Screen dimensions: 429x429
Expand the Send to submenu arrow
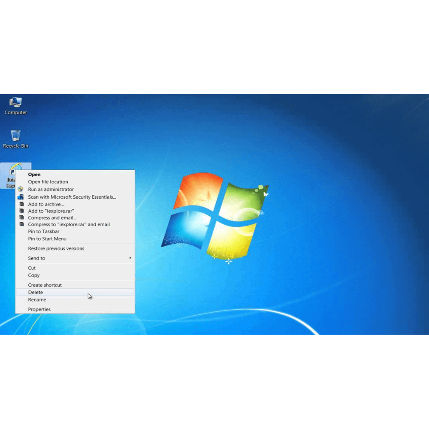coord(130,258)
